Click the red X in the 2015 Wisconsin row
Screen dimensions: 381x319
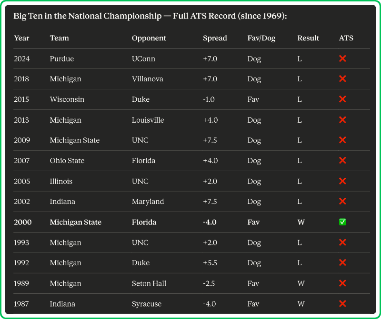342,99
